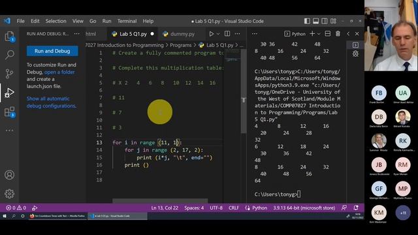Screen dimensions: 418x235
Task: Toggle panel layout icon in title bar
Action: tap(315, 21)
